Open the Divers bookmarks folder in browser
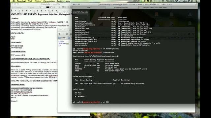211x118 pixels. [x=62, y=38]
